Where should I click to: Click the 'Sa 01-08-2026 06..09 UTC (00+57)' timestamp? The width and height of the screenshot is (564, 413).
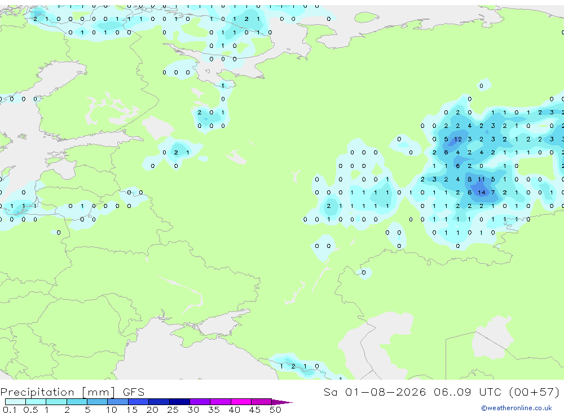tap(442, 392)
